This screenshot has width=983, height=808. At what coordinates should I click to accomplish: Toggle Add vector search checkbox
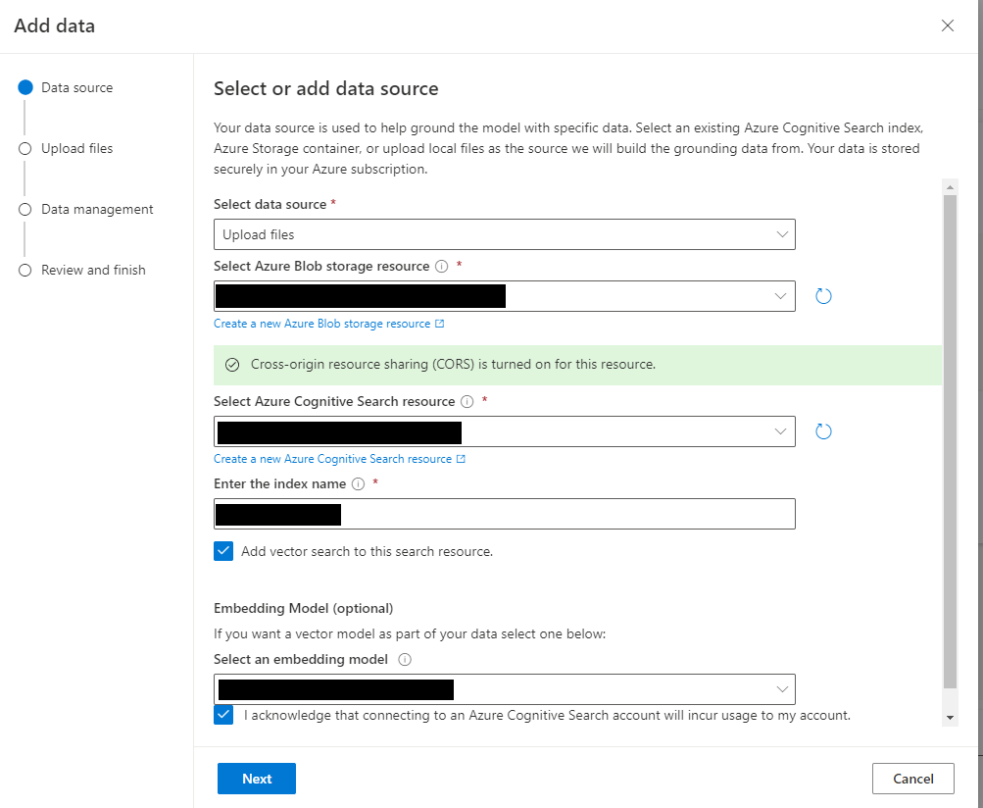pos(223,551)
